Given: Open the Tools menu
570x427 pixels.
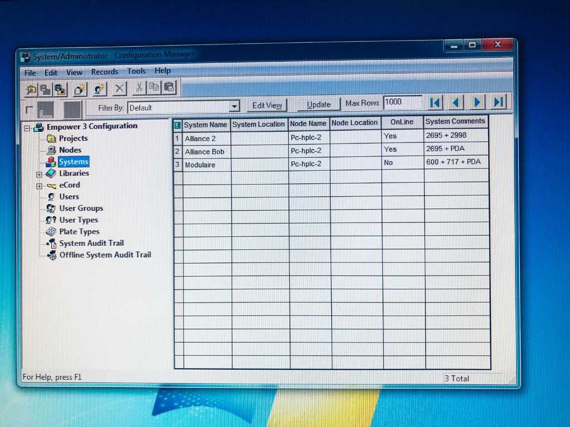Looking at the screenshot, I should (x=136, y=71).
